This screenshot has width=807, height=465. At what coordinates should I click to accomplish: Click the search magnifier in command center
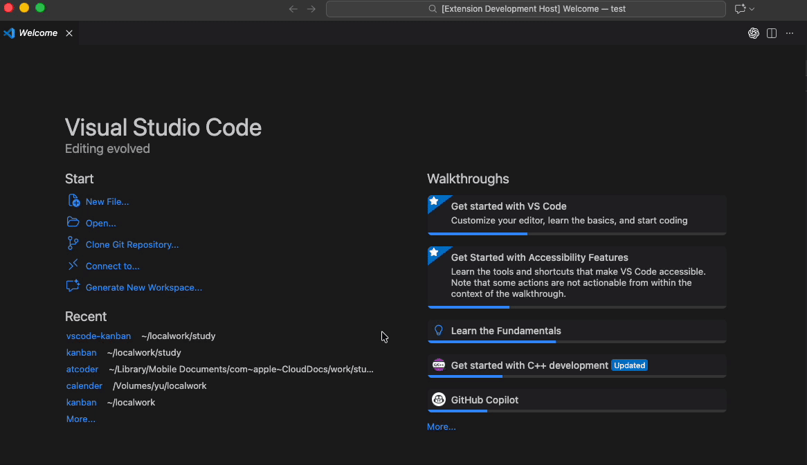coord(433,9)
